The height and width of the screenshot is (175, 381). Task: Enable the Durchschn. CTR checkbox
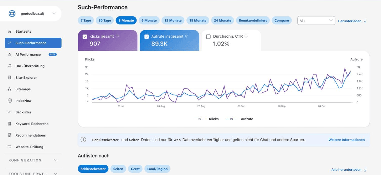(208, 37)
